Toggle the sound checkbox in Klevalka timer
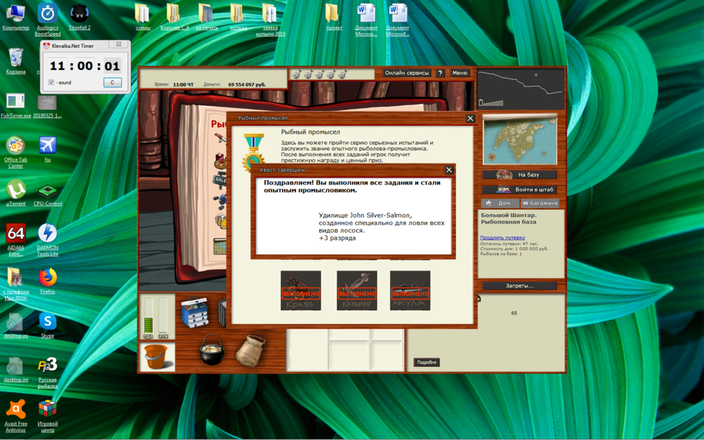The width and height of the screenshot is (704, 440). pyautogui.click(x=51, y=82)
